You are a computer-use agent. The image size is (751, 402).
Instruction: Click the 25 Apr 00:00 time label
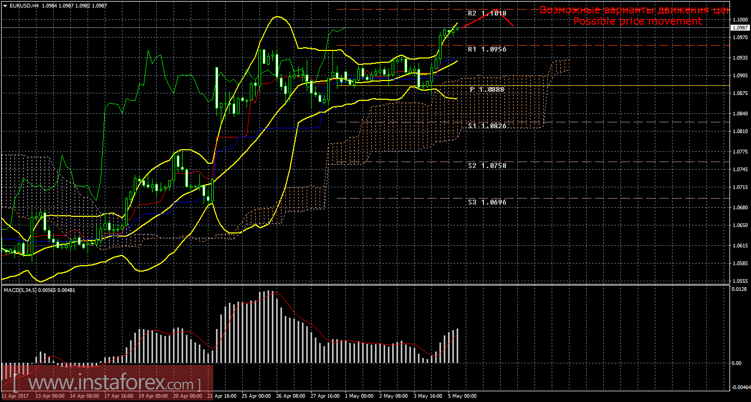pyautogui.click(x=256, y=397)
